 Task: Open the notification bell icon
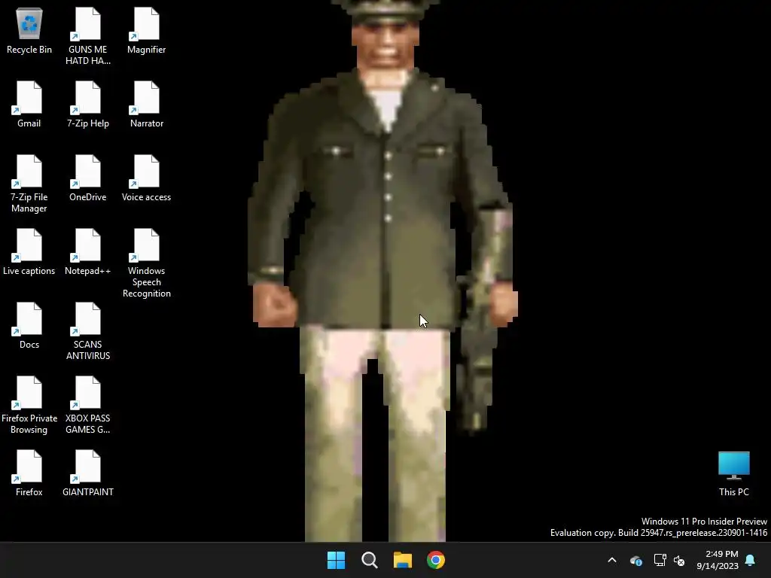(x=751, y=560)
